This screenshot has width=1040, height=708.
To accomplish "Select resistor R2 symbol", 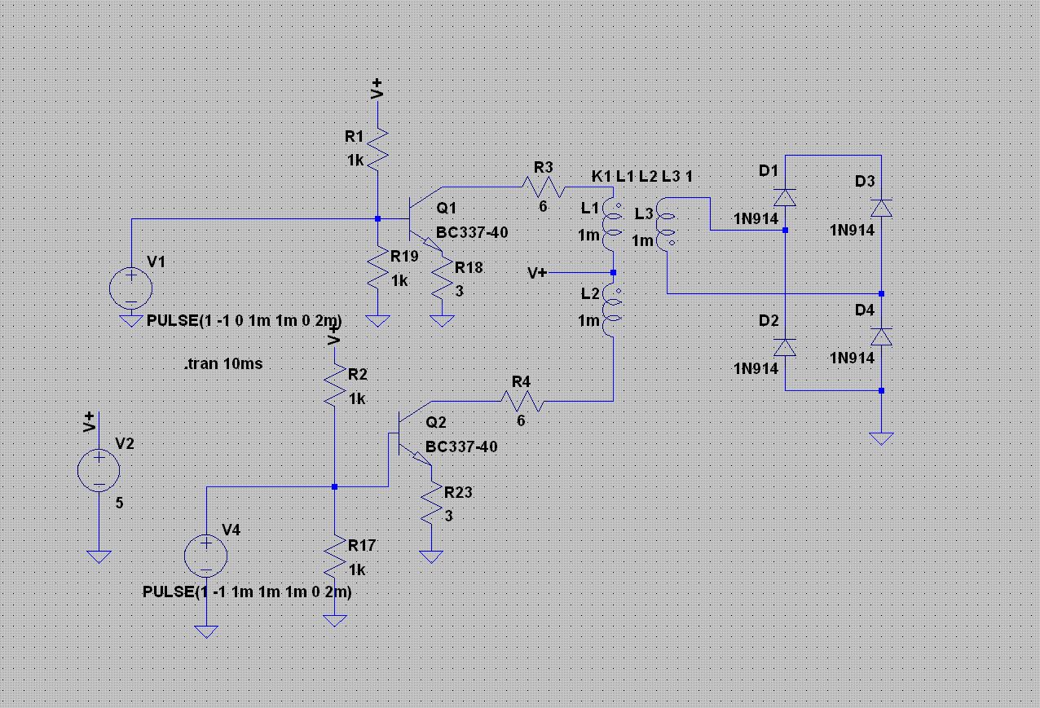I will click(335, 385).
